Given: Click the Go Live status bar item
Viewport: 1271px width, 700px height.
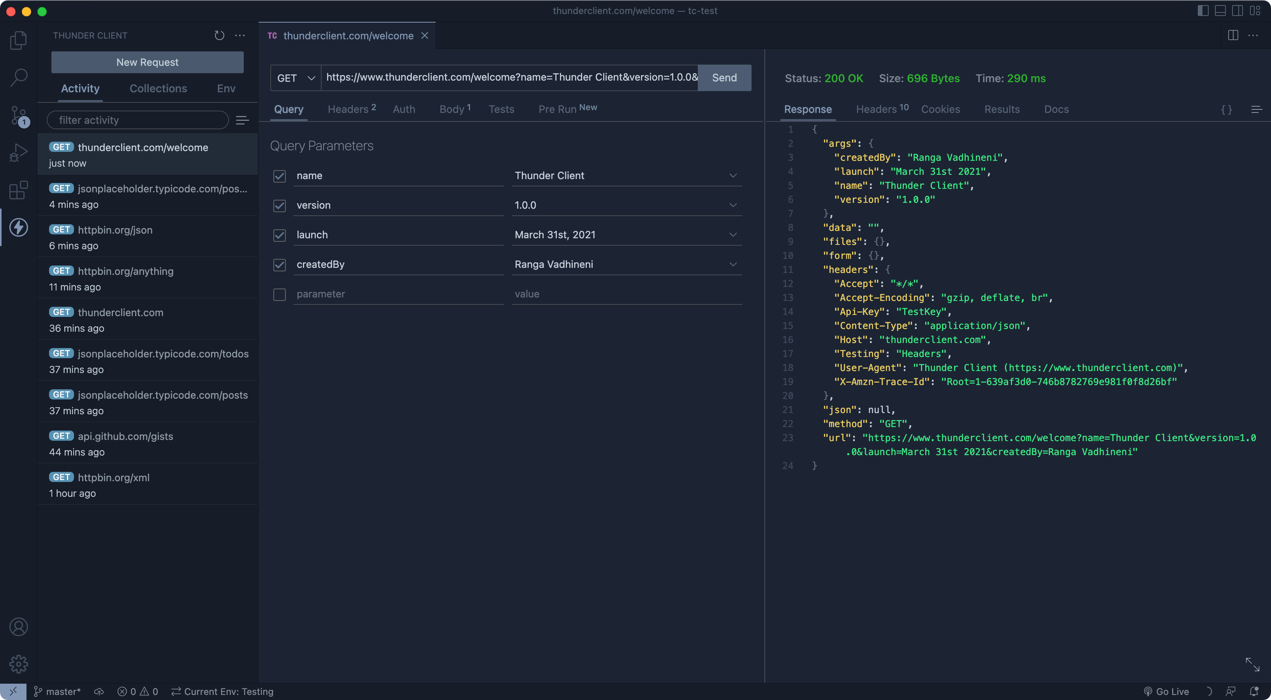Looking at the screenshot, I should (1166, 691).
